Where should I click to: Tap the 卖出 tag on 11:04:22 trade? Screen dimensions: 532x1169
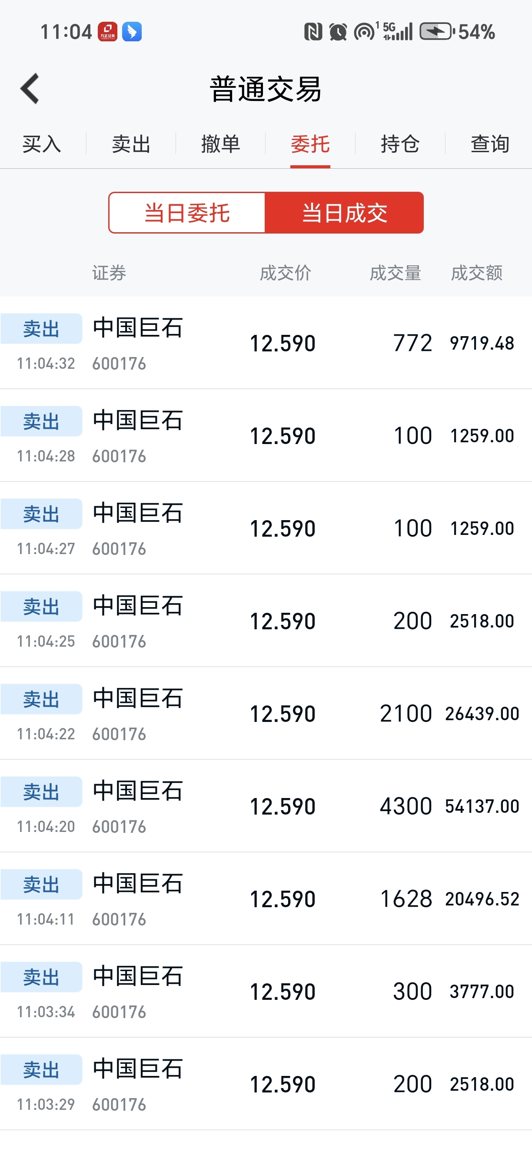tap(41, 699)
